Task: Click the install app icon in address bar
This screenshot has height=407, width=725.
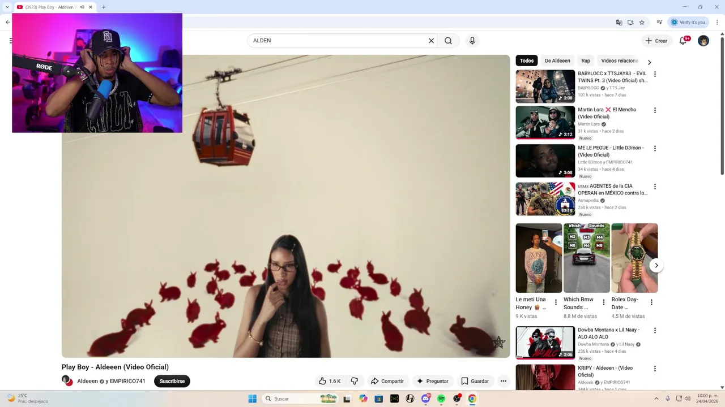Action: [630, 22]
